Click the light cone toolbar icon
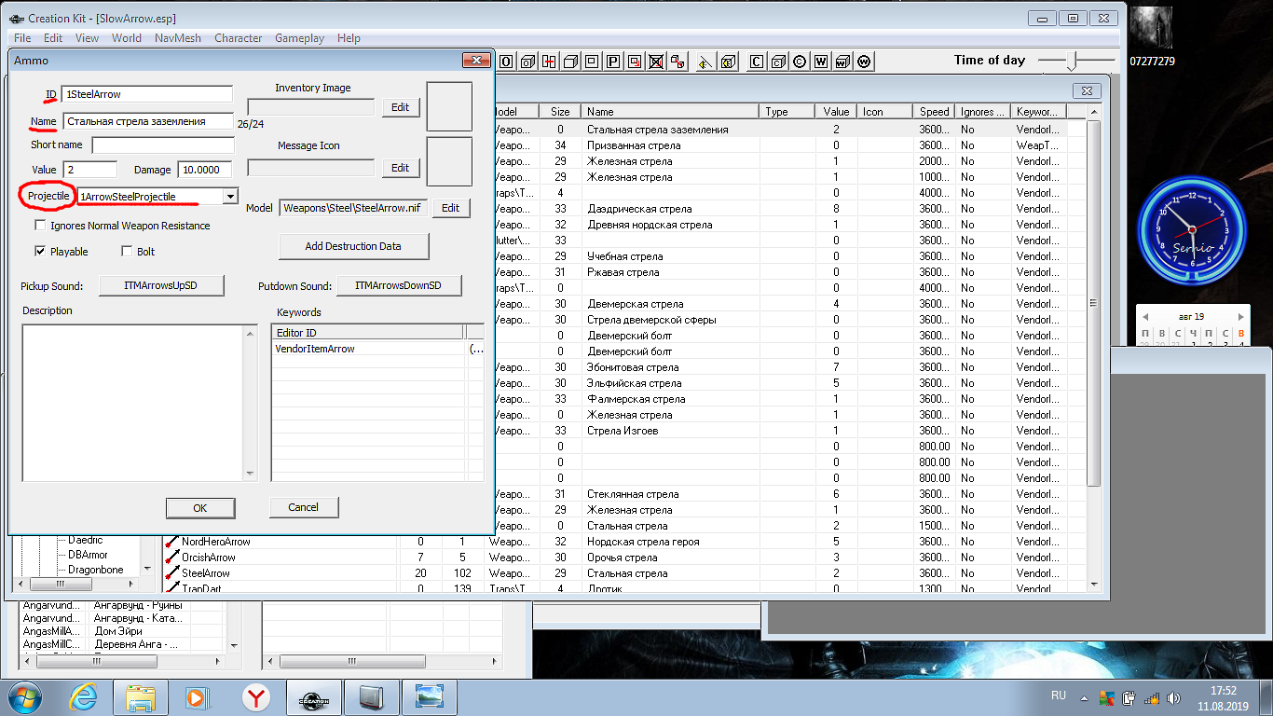This screenshot has height=716, width=1273. (x=705, y=62)
